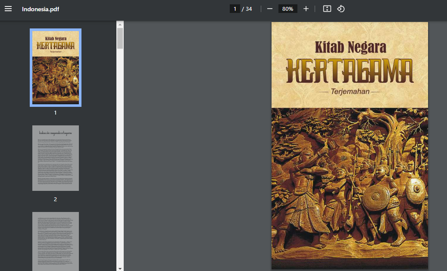Click the sidebar scrollbar thumb
This screenshot has width=447, height=271.
click(120, 38)
